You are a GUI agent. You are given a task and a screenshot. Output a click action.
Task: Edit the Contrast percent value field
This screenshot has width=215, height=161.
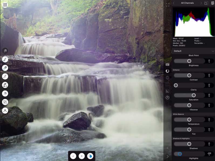[209, 75]
